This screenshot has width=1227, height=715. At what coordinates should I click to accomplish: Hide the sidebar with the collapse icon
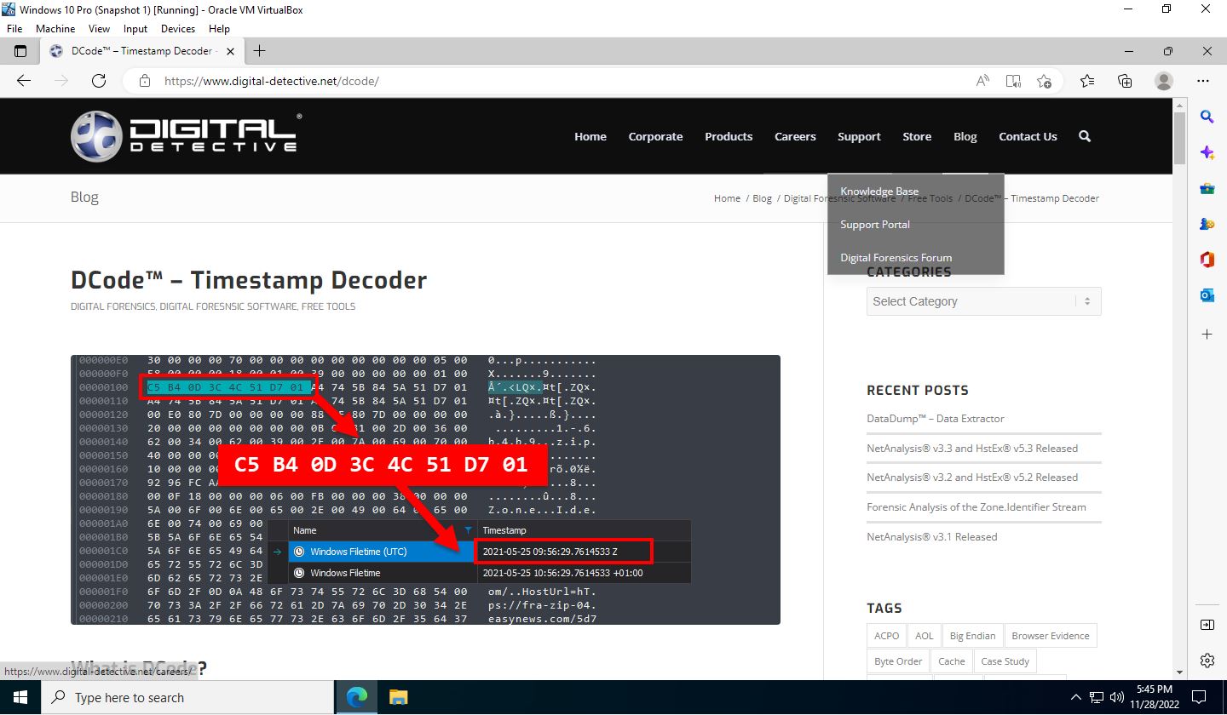click(x=1207, y=625)
